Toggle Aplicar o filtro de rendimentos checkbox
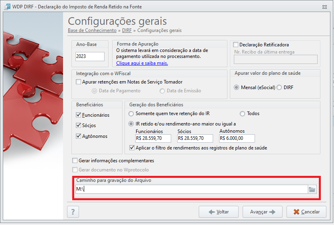This screenshot has height=225, width=334. pos(132,147)
